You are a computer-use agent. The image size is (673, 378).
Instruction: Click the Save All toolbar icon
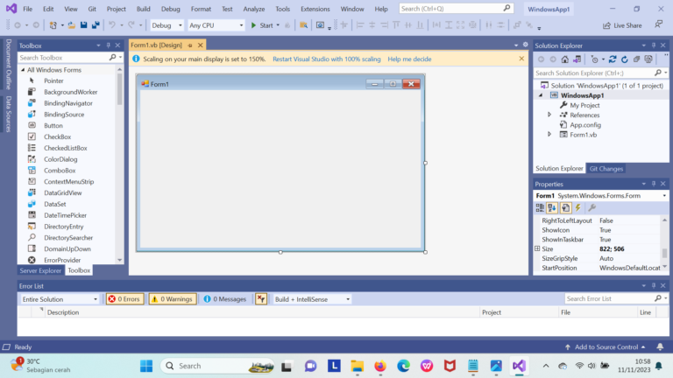[x=96, y=25]
